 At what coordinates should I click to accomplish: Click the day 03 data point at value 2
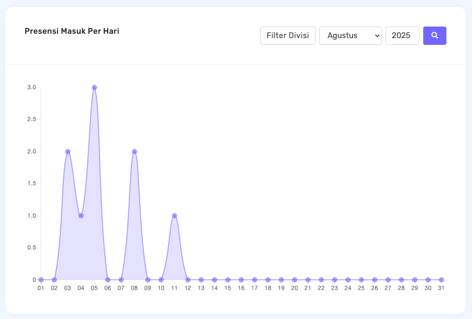coord(68,152)
